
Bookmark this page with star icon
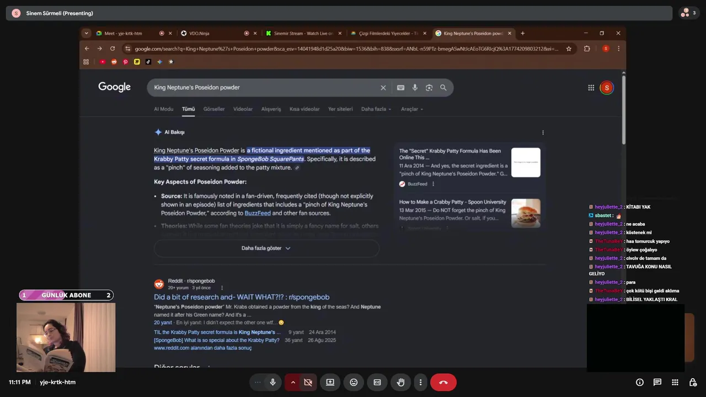coord(569,49)
